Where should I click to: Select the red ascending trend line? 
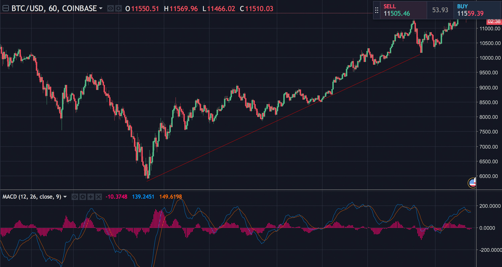[283, 117]
